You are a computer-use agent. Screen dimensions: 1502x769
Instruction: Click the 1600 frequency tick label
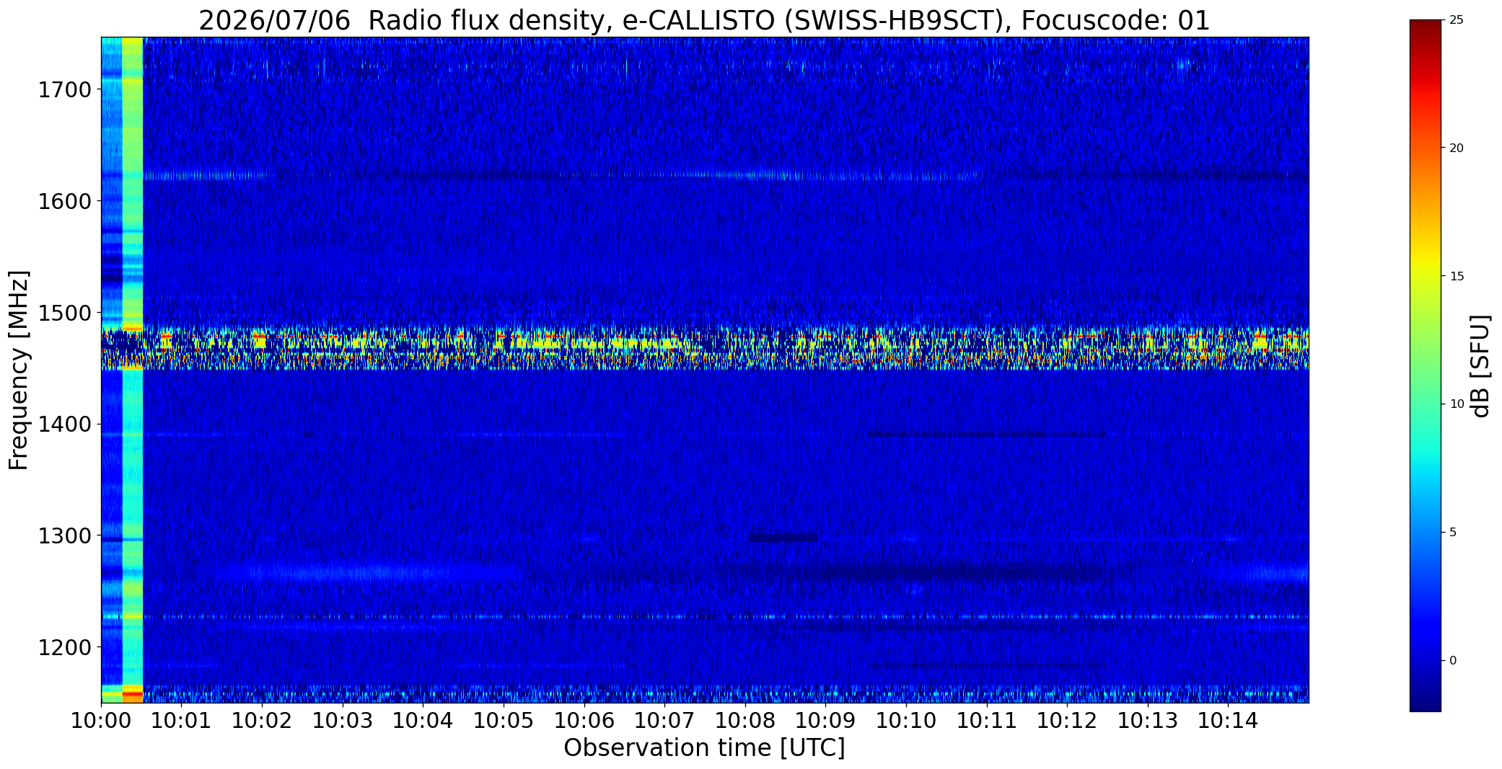64,201
